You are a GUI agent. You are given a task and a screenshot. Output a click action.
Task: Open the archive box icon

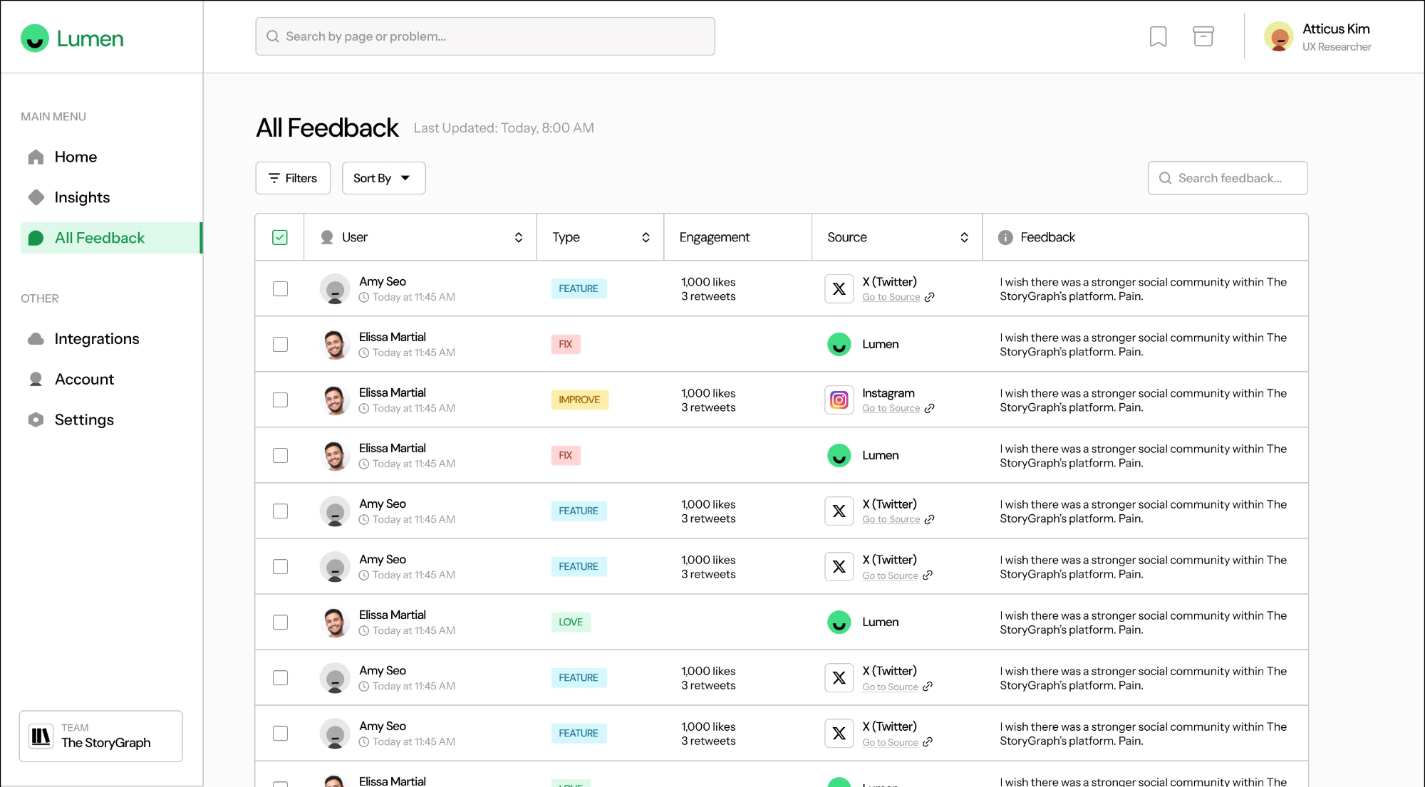1203,36
